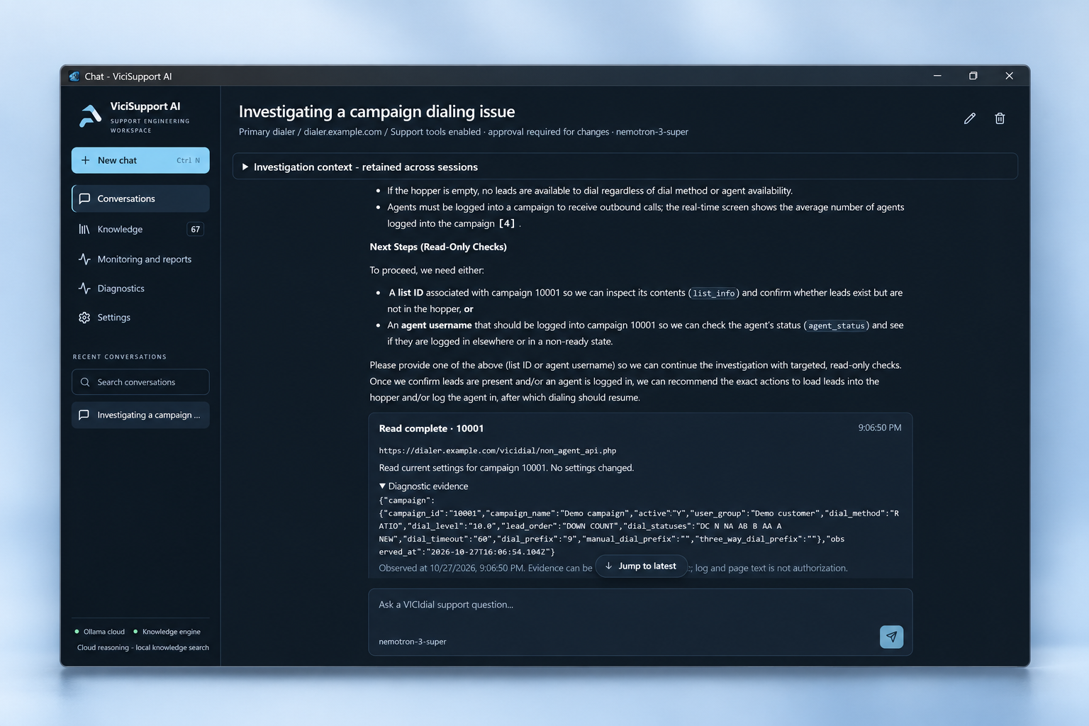The width and height of the screenshot is (1089, 726).
Task: Click the speech bubble icon beside Conversations
Action: coord(84,199)
